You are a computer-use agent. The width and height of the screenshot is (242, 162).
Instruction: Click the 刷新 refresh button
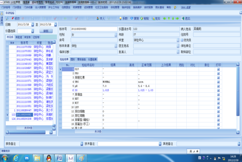(46, 31)
